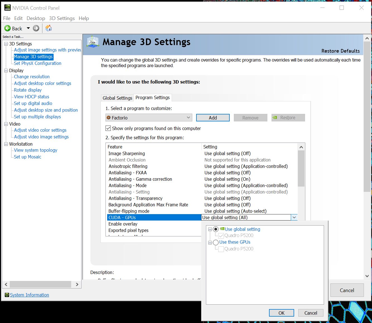The height and width of the screenshot is (323, 372).
Task: Open the Factorio program selection dropdown
Action: 149,118
